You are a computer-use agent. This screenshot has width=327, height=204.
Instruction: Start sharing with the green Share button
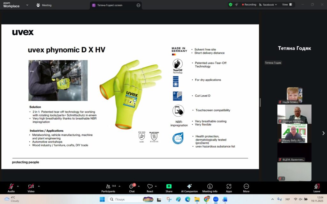point(169,188)
